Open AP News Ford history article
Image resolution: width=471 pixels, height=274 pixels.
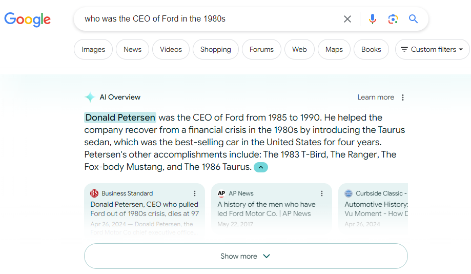pyautogui.click(x=267, y=209)
